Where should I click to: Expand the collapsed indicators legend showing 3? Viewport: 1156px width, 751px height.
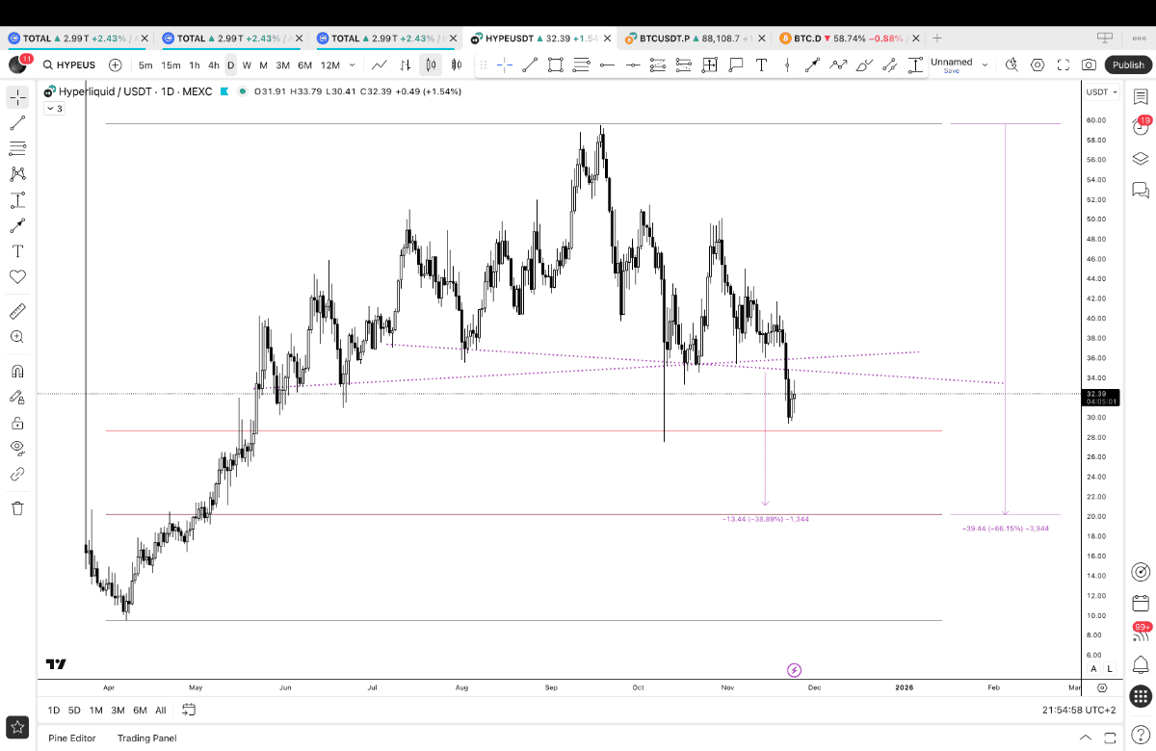tap(55, 109)
